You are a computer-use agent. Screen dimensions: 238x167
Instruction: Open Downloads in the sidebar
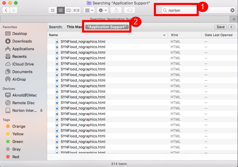tap(22, 41)
